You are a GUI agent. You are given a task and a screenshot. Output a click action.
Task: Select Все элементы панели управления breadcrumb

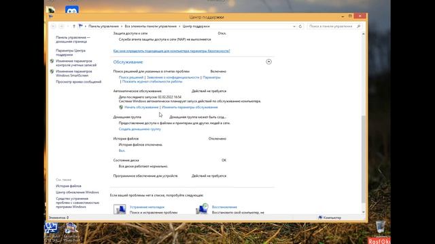[x=151, y=26]
